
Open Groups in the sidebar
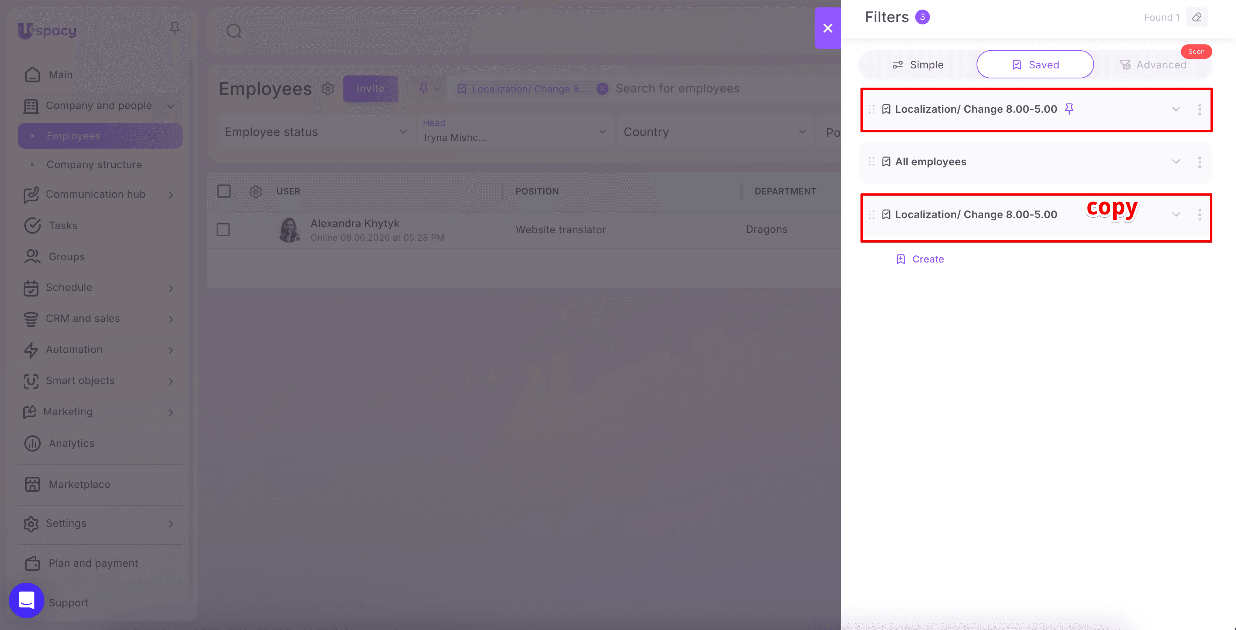pos(67,256)
